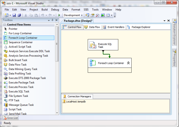The height and width of the screenshot is (127, 179).
Task: Open the toolbar options overflow arrow
Action: coord(115,16)
